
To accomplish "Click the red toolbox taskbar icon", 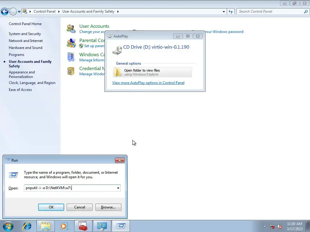I will coord(83,226).
